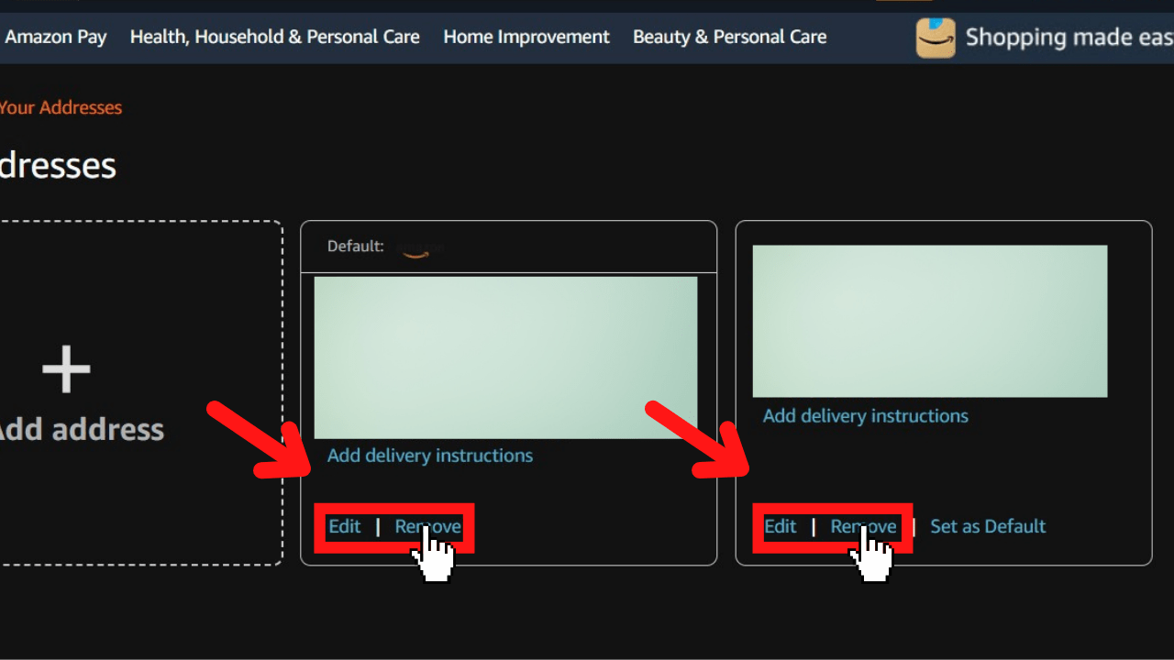This screenshot has width=1174, height=660.
Task: Edit the non-default second address
Action: coord(781,526)
